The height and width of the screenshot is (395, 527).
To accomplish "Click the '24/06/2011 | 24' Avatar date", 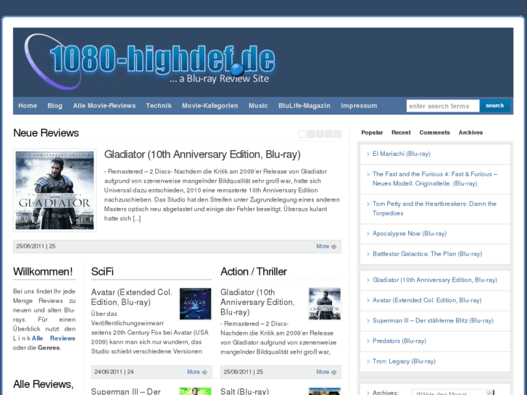I will [114, 372].
